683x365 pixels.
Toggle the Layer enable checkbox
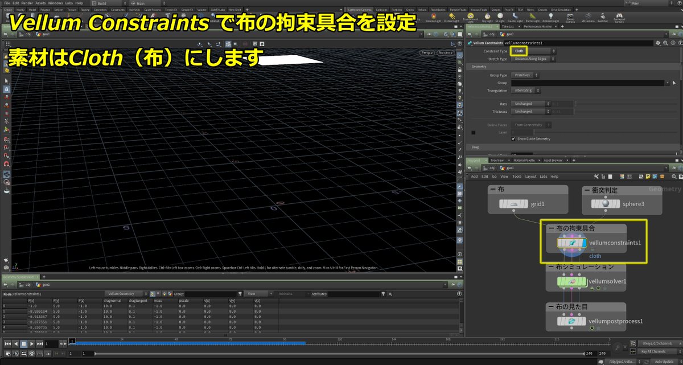(473, 132)
